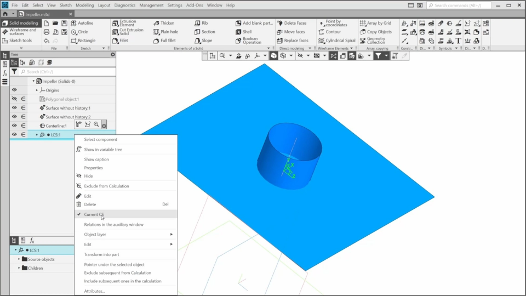The image size is (526, 296).
Task: Click the tree panel filter icon
Action: [x=14, y=72]
